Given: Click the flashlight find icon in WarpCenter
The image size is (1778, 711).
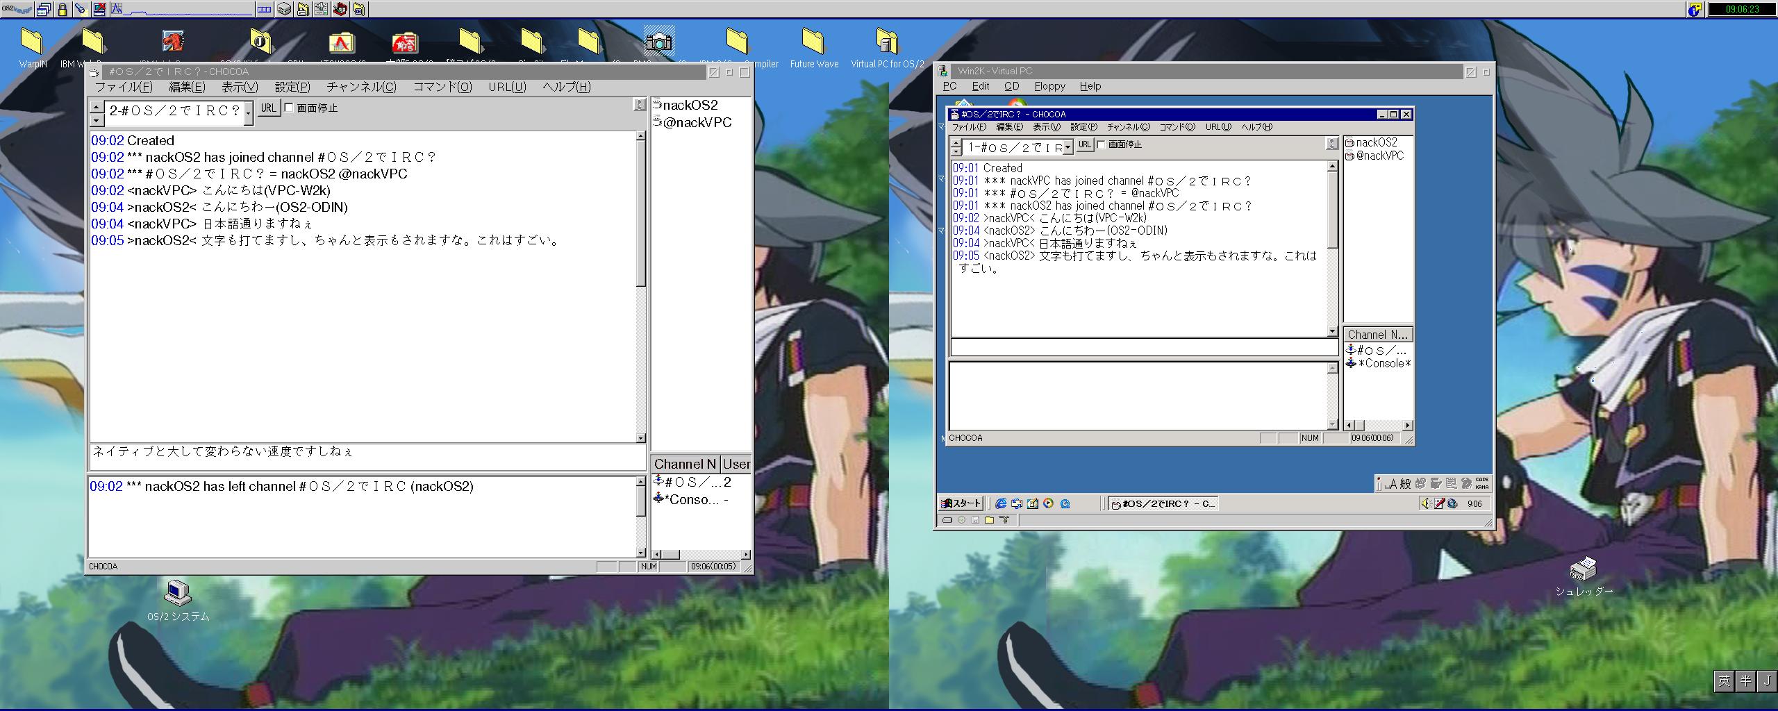Looking at the screenshot, I should 81,9.
